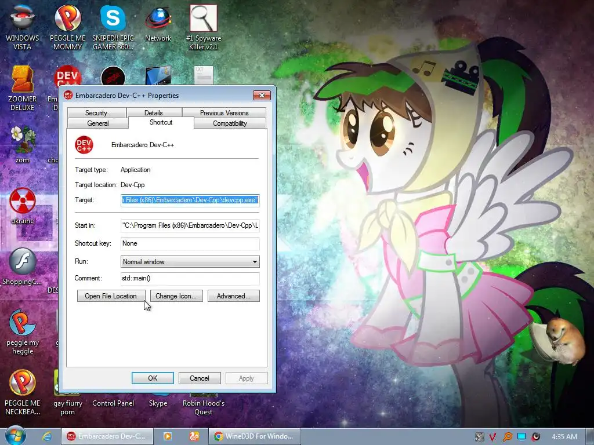Switch to the Details tab
The image size is (594, 445).
click(x=153, y=113)
